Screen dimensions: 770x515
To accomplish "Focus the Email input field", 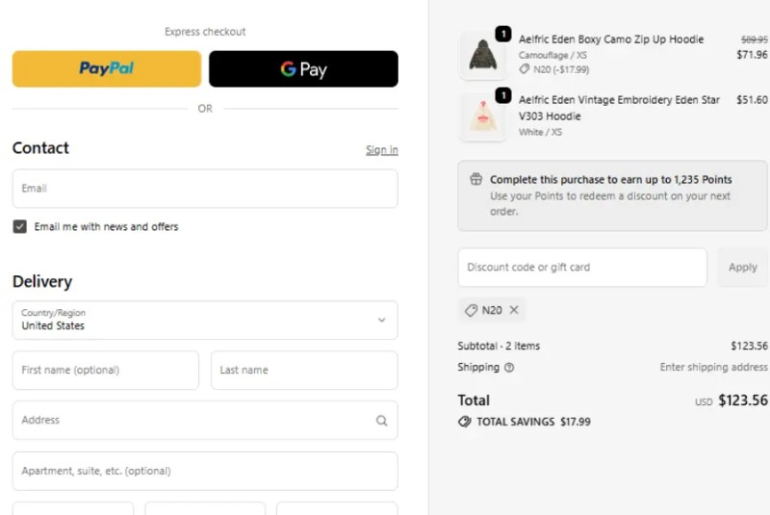I will [x=205, y=189].
